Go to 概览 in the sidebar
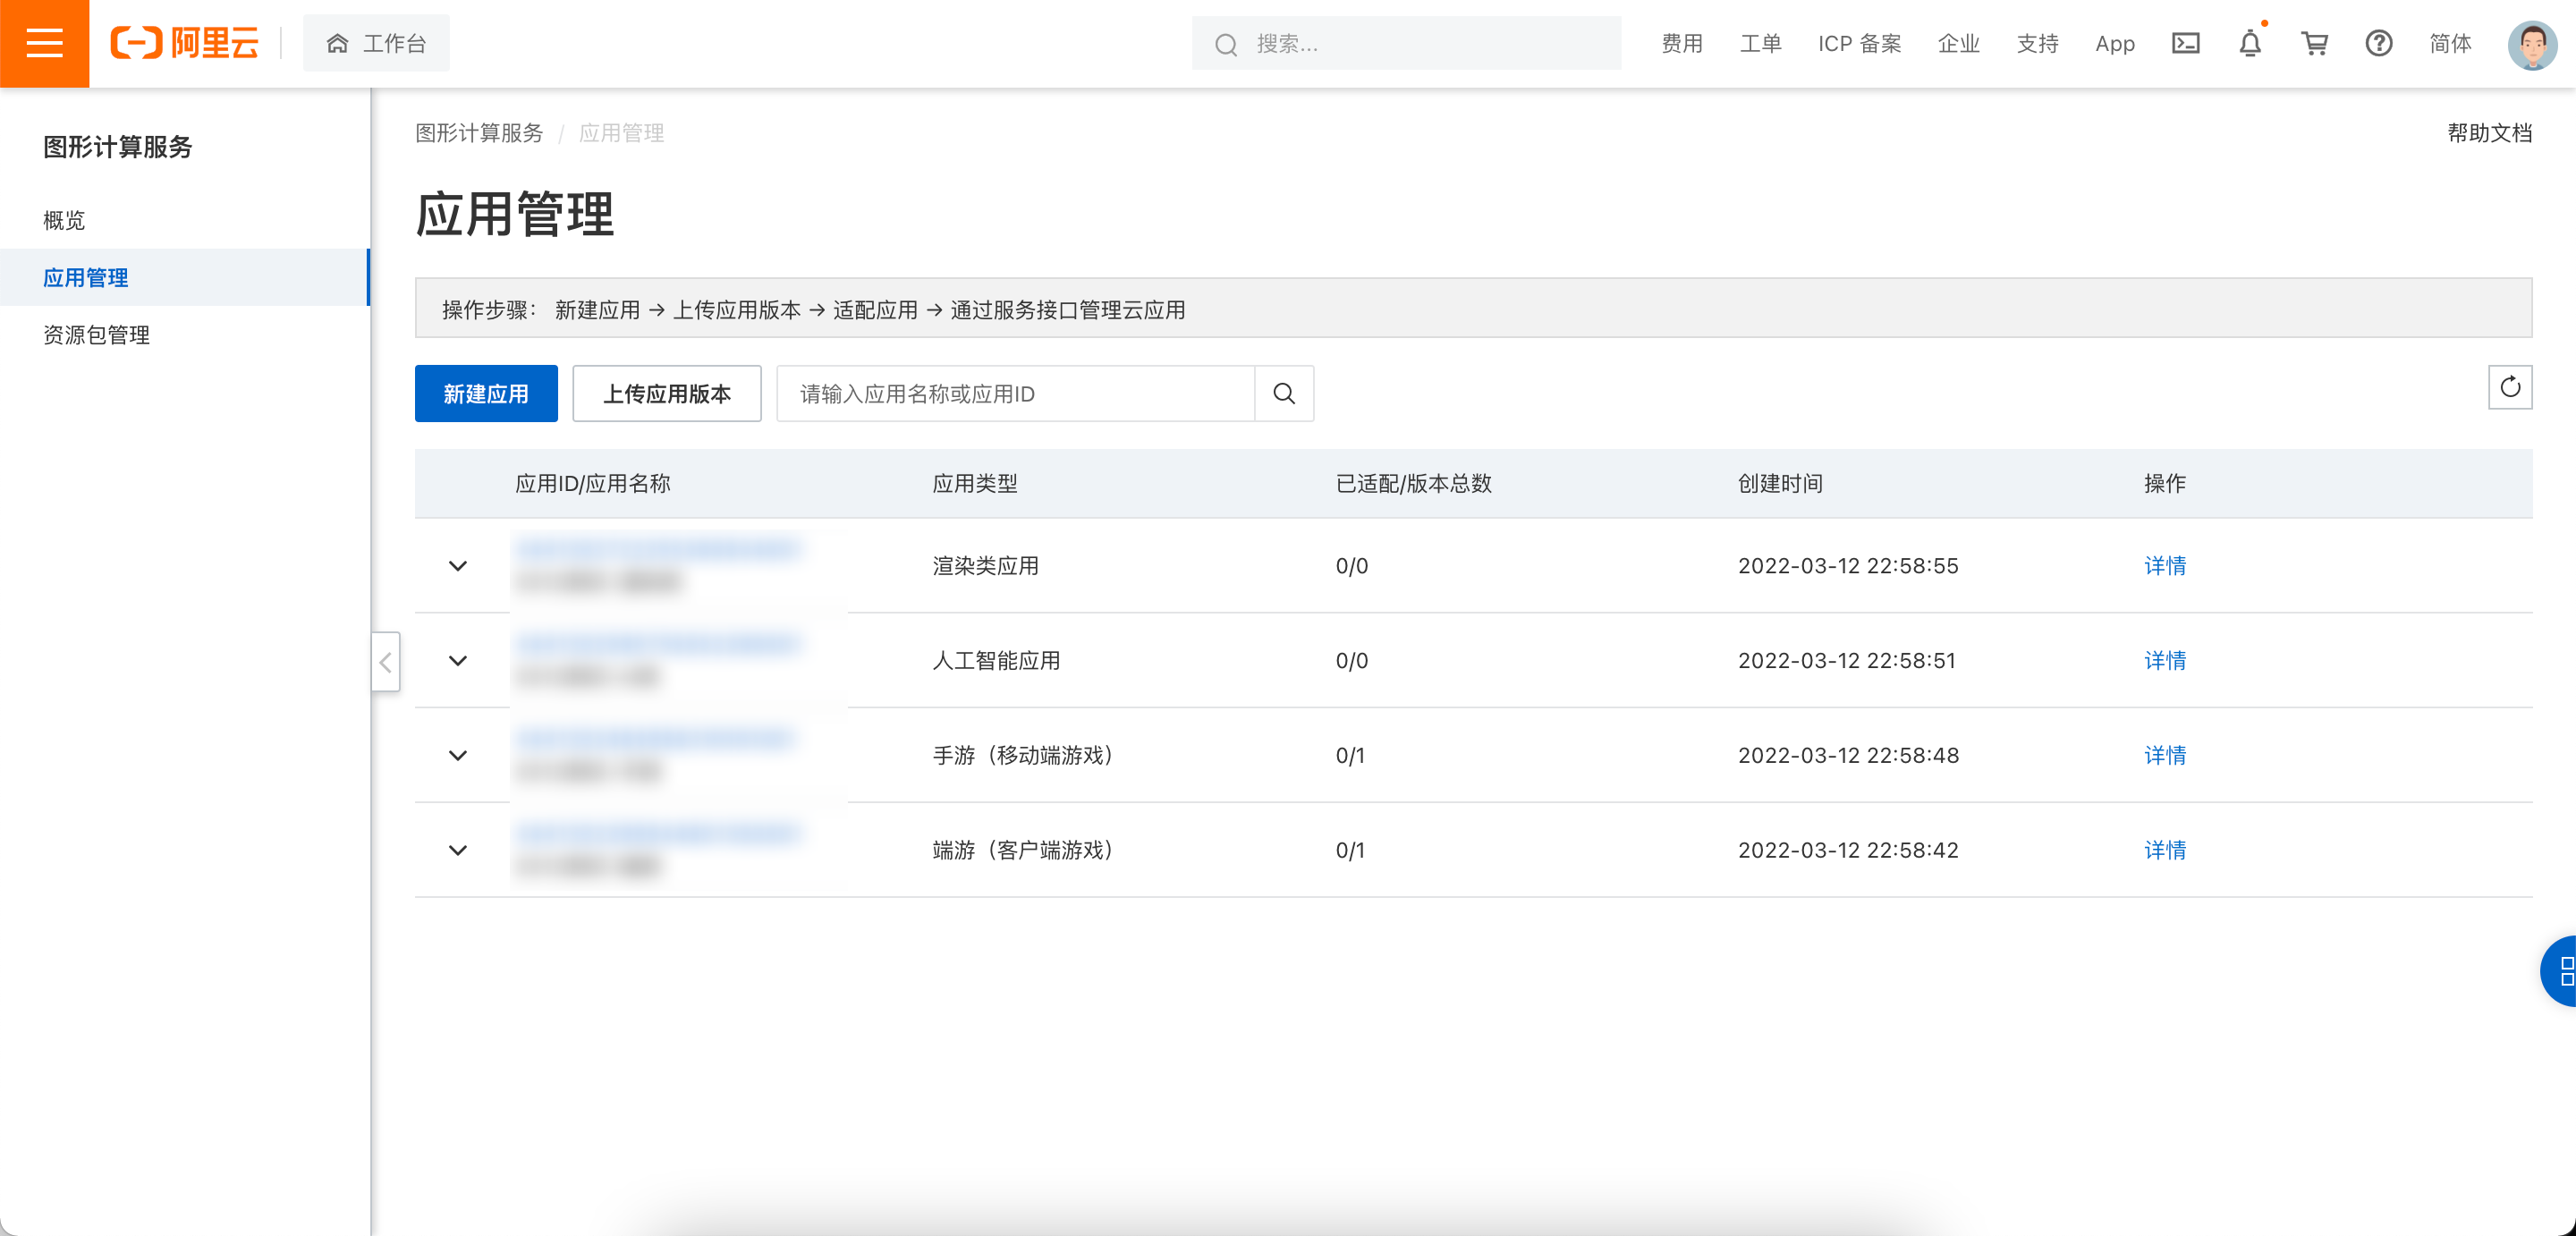 click(64, 220)
